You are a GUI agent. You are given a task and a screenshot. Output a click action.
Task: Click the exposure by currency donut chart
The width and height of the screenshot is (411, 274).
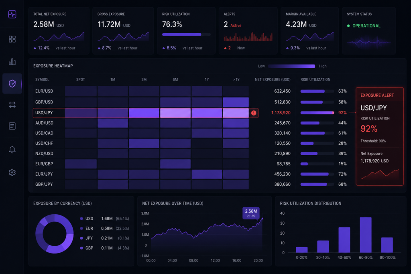click(55, 233)
